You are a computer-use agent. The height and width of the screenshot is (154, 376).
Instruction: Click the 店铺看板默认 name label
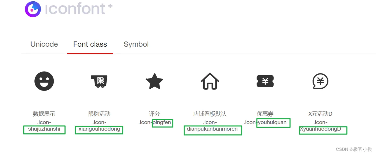click(x=210, y=114)
